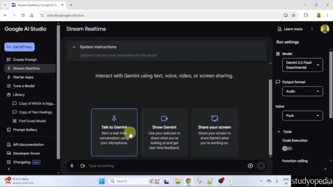Collapse the System Instructions section
Screen dimensions: 333x187
[74, 47]
